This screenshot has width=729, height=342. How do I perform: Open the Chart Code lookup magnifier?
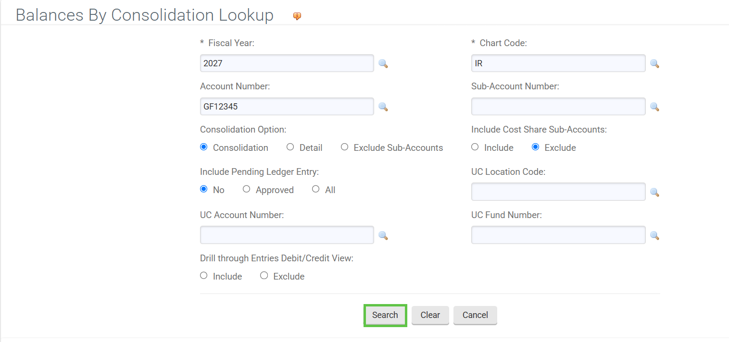coord(654,63)
